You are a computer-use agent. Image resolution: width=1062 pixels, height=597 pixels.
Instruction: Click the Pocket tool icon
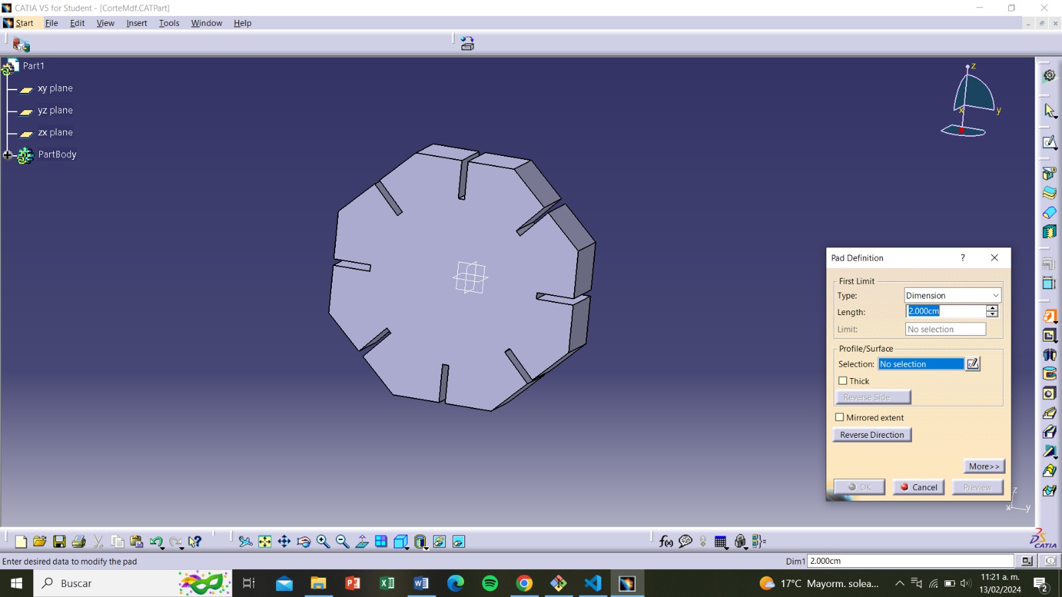[x=1049, y=336]
